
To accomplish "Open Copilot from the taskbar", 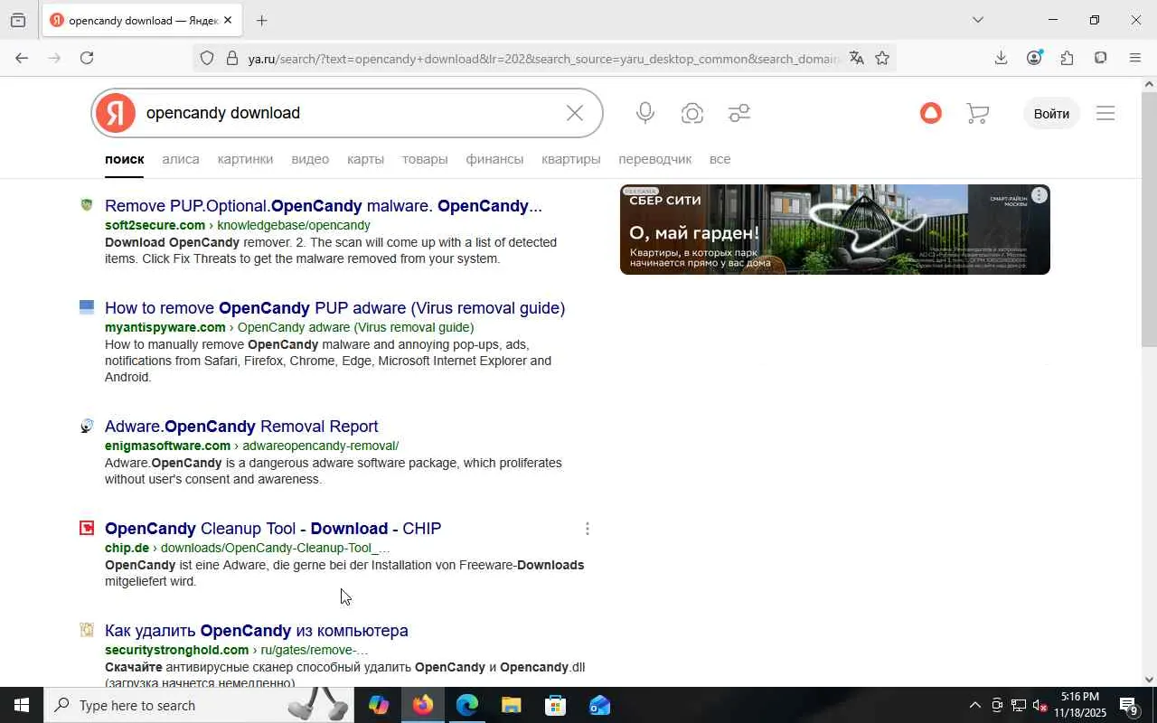I will point(379,705).
